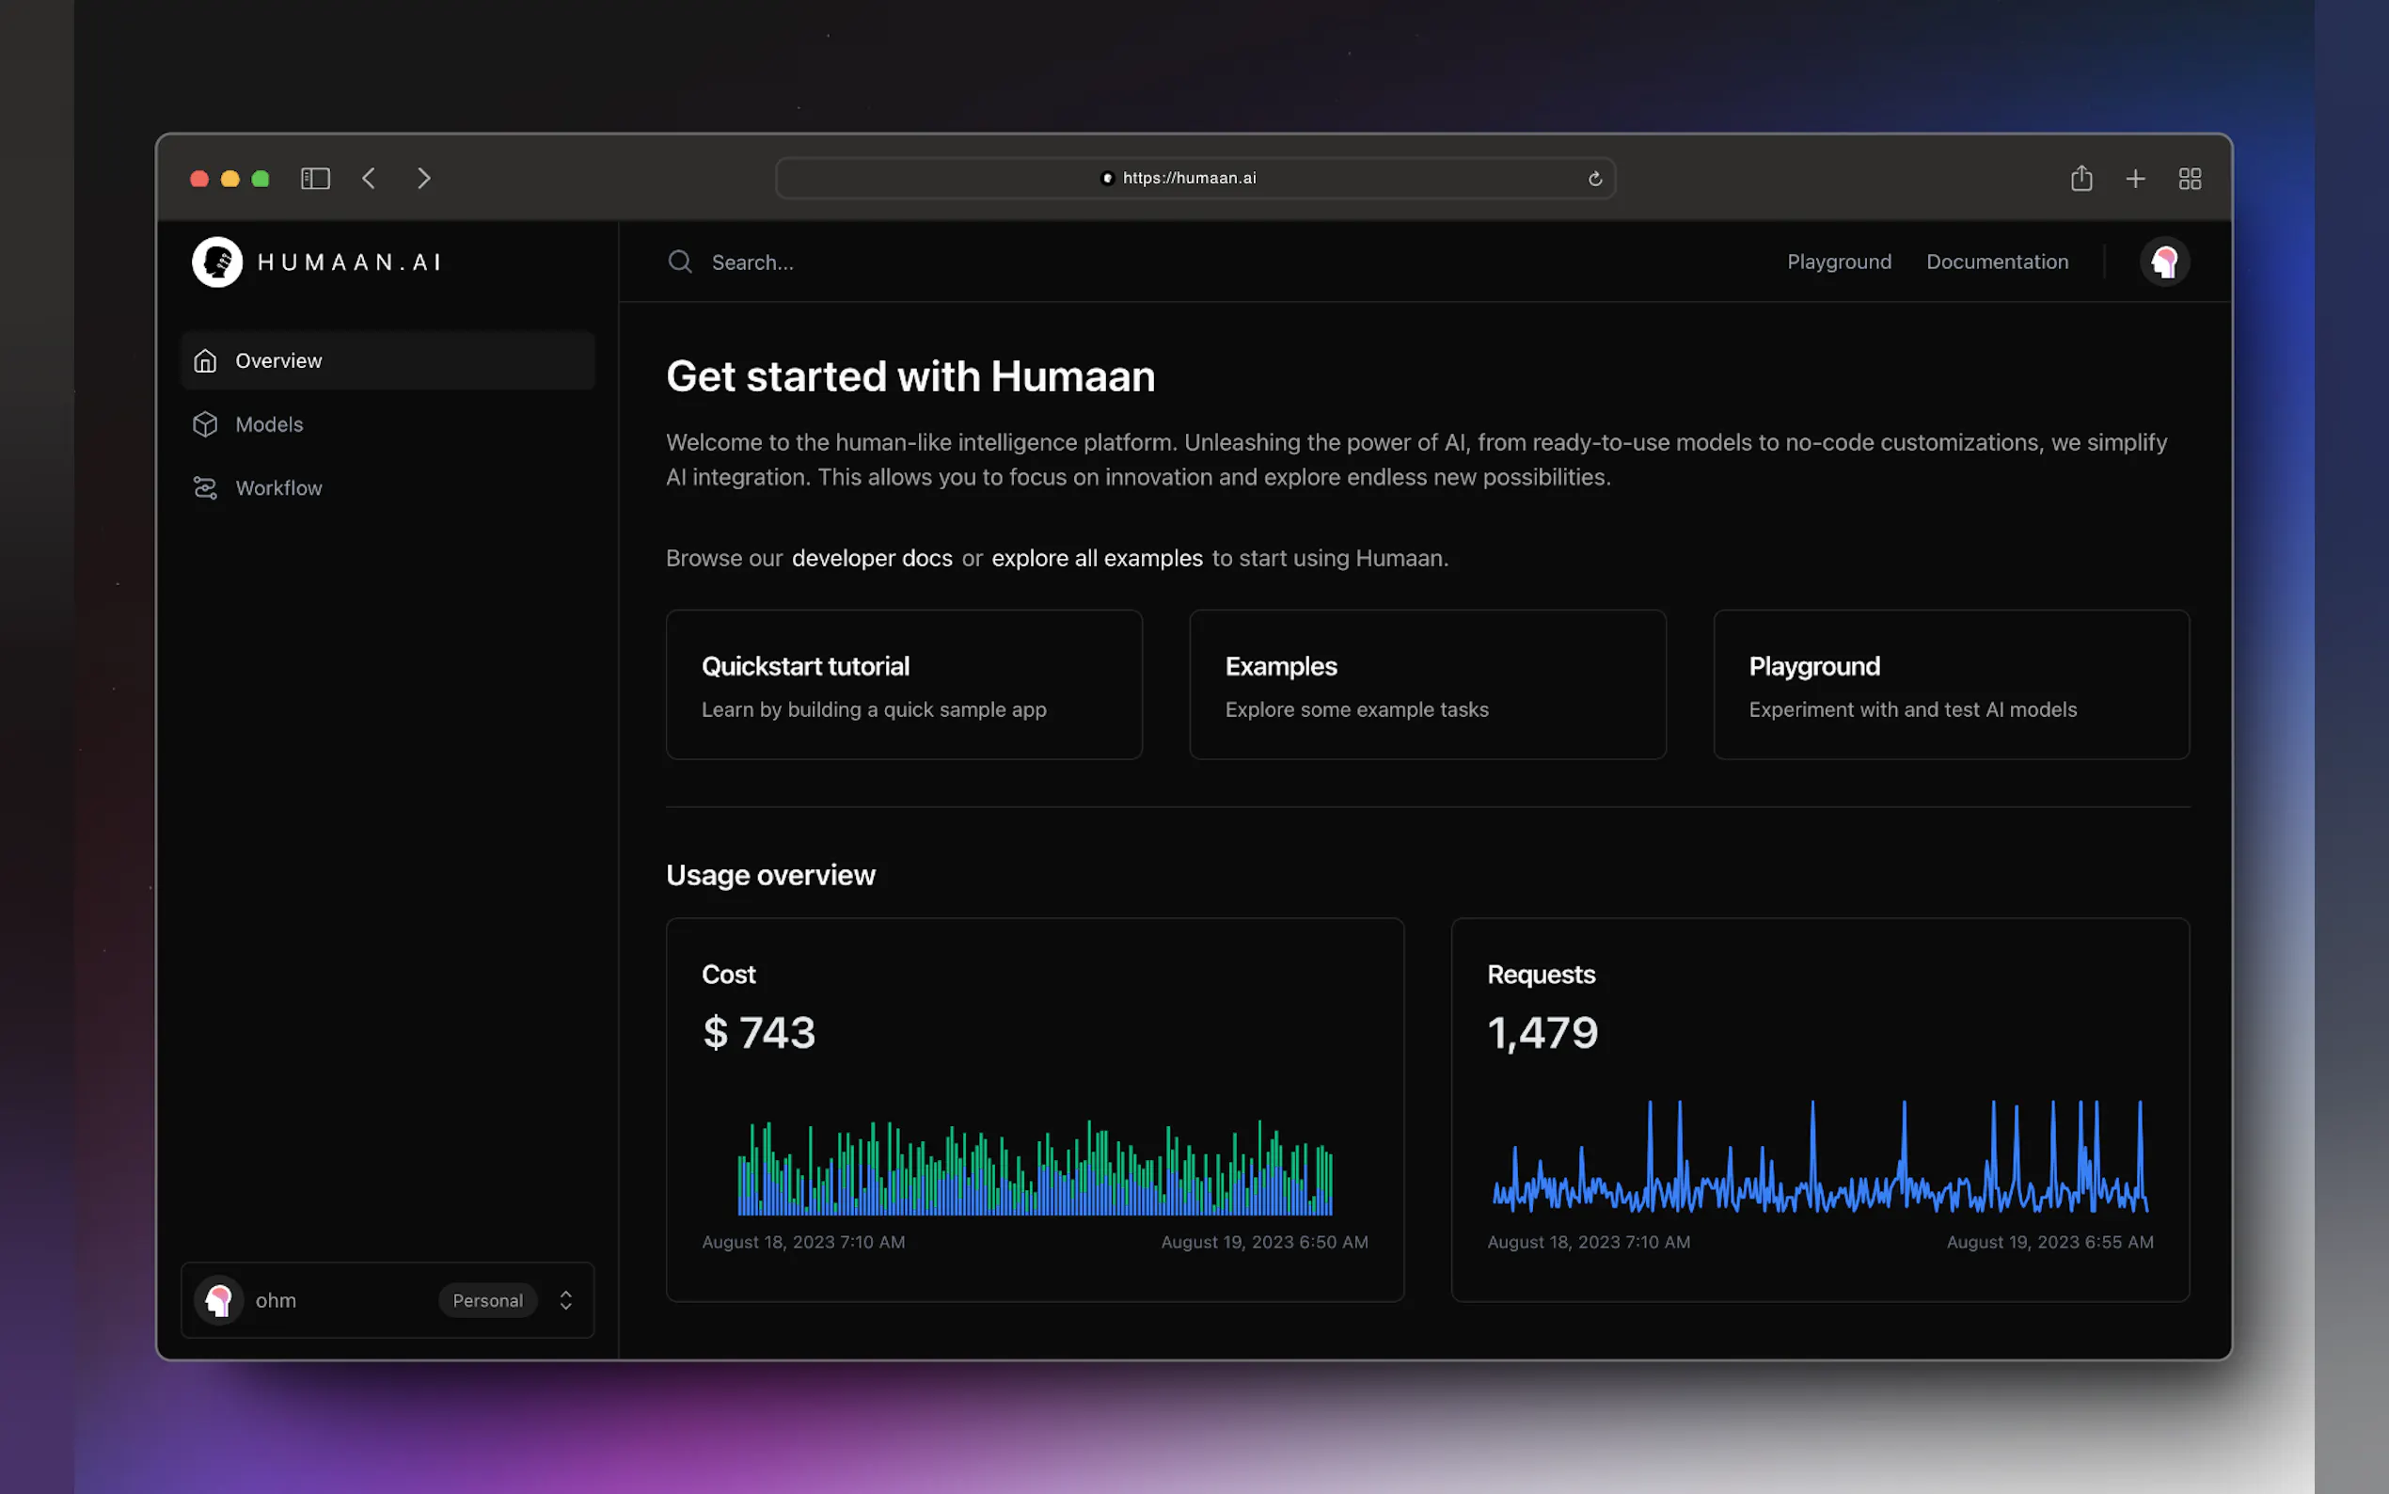
Task: Click the search magnifier icon
Action: [x=679, y=262]
